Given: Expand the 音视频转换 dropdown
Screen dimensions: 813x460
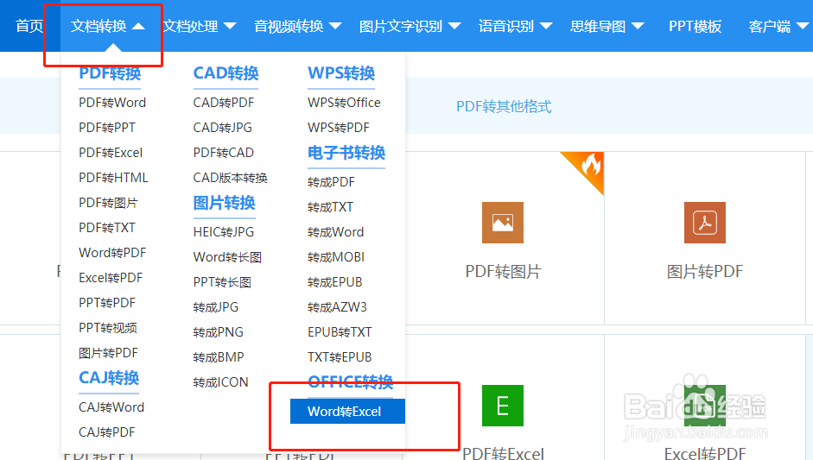Looking at the screenshot, I should tap(297, 26).
